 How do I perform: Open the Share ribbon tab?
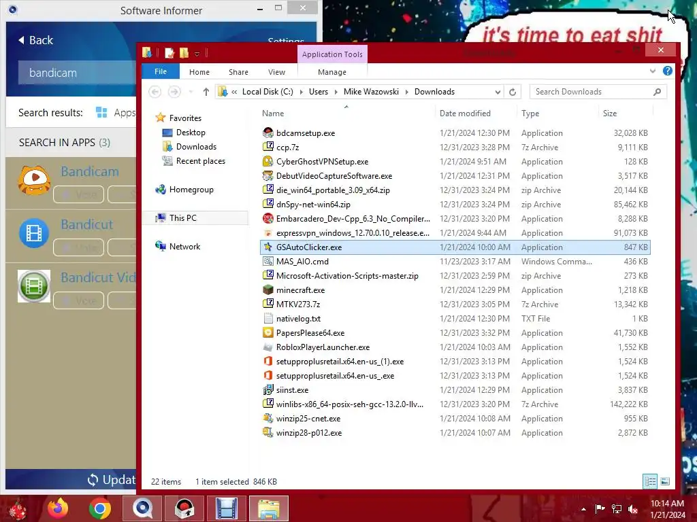(238, 72)
